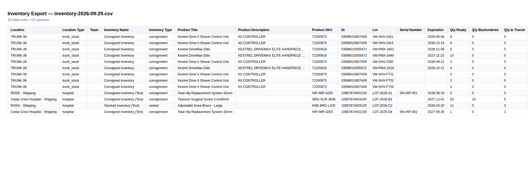Select serial number SN-HIP-001

click(x=411, y=93)
